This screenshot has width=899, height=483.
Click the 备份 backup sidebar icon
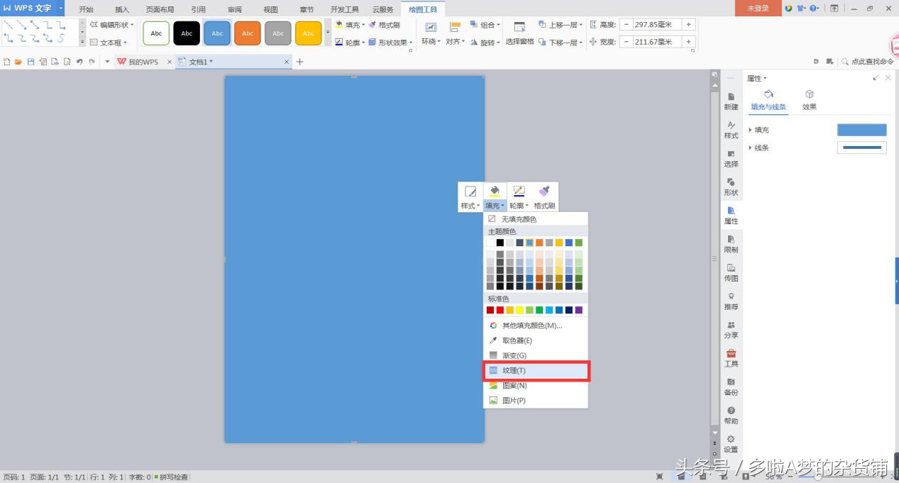731,387
